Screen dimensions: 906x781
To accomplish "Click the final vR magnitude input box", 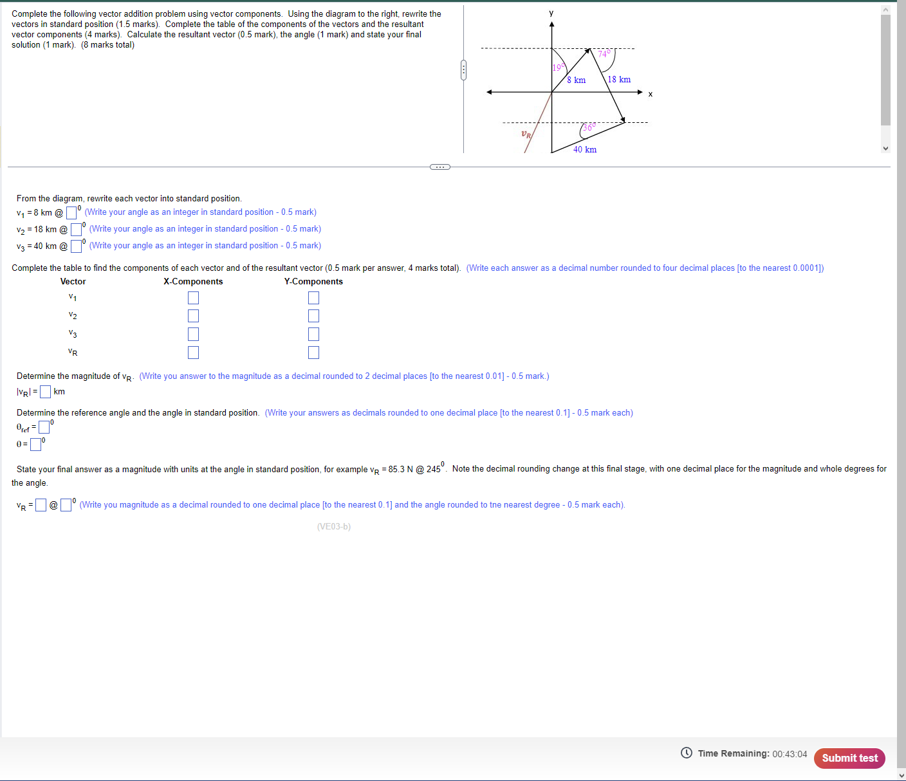I will [x=39, y=505].
